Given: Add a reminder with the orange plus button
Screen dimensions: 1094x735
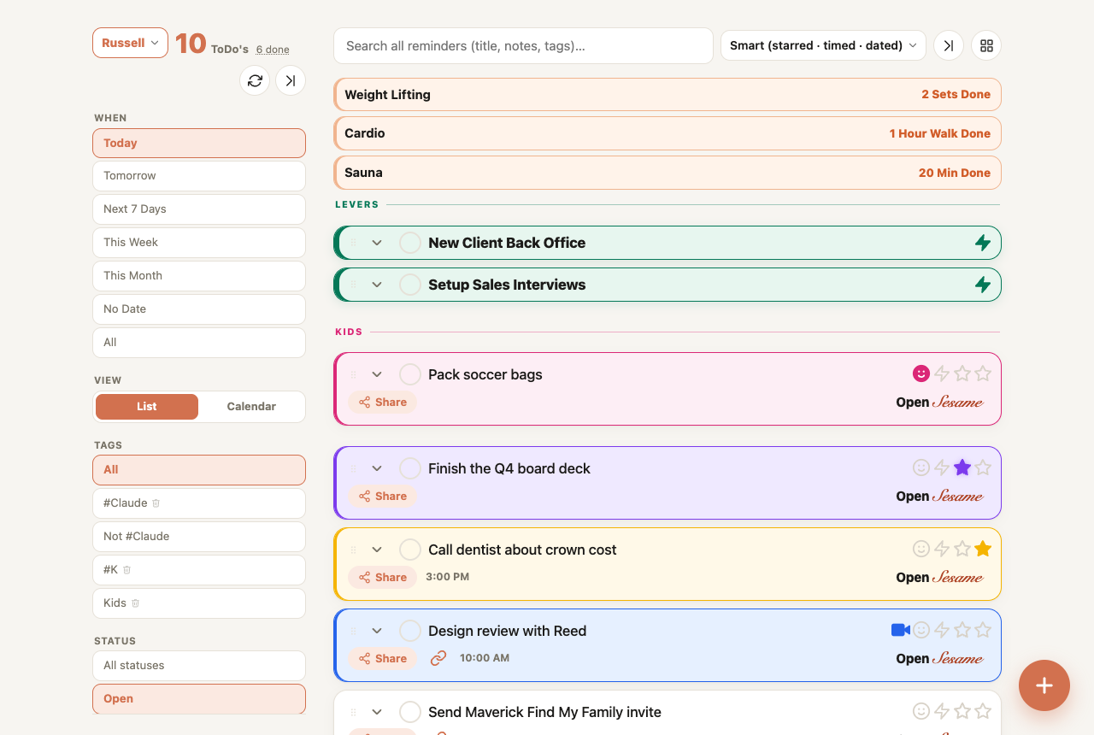Looking at the screenshot, I should (x=1044, y=685).
